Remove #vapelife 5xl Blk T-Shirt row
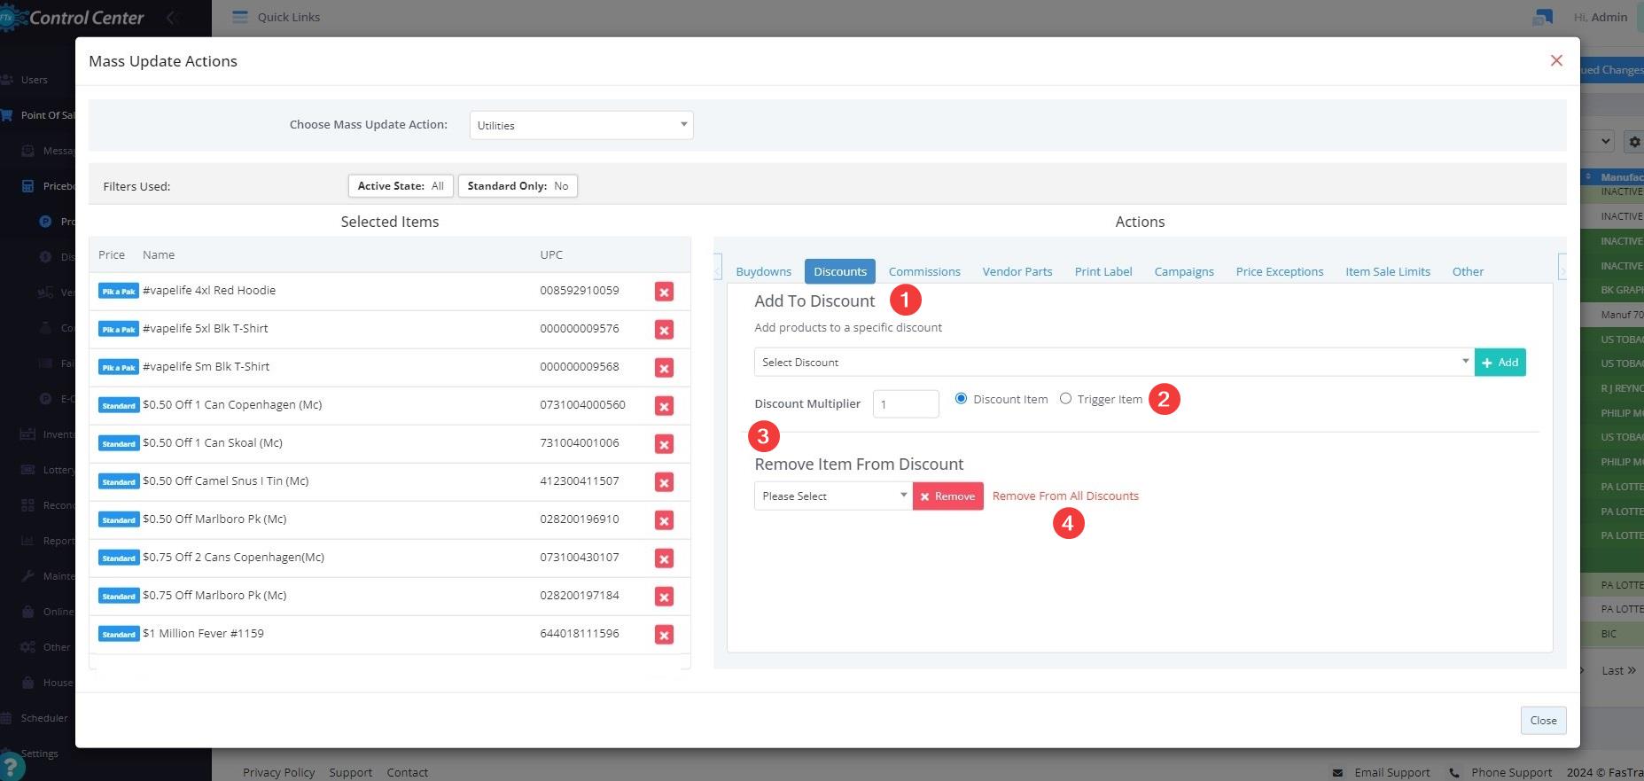The image size is (1644, 781). [664, 330]
